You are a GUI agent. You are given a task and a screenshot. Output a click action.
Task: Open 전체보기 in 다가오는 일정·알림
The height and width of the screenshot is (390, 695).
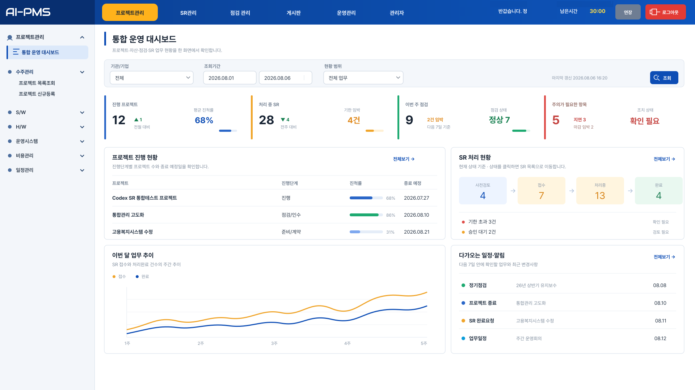(x=664, y=257)
